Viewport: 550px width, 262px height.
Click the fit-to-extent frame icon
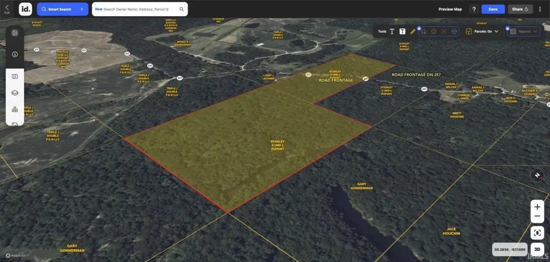click(x=537, y=233)
